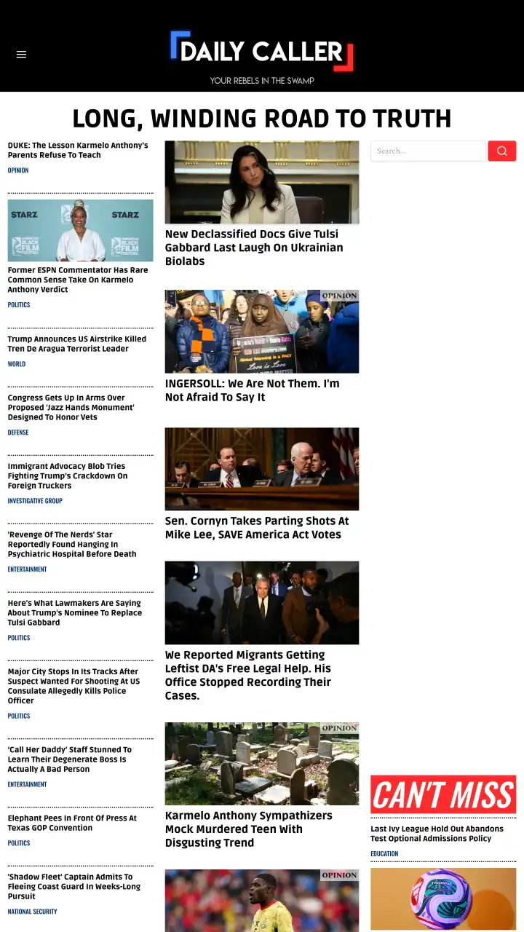524x932 pixels.
Task: Focus the Search input field
Action: (x=428, y=151)
